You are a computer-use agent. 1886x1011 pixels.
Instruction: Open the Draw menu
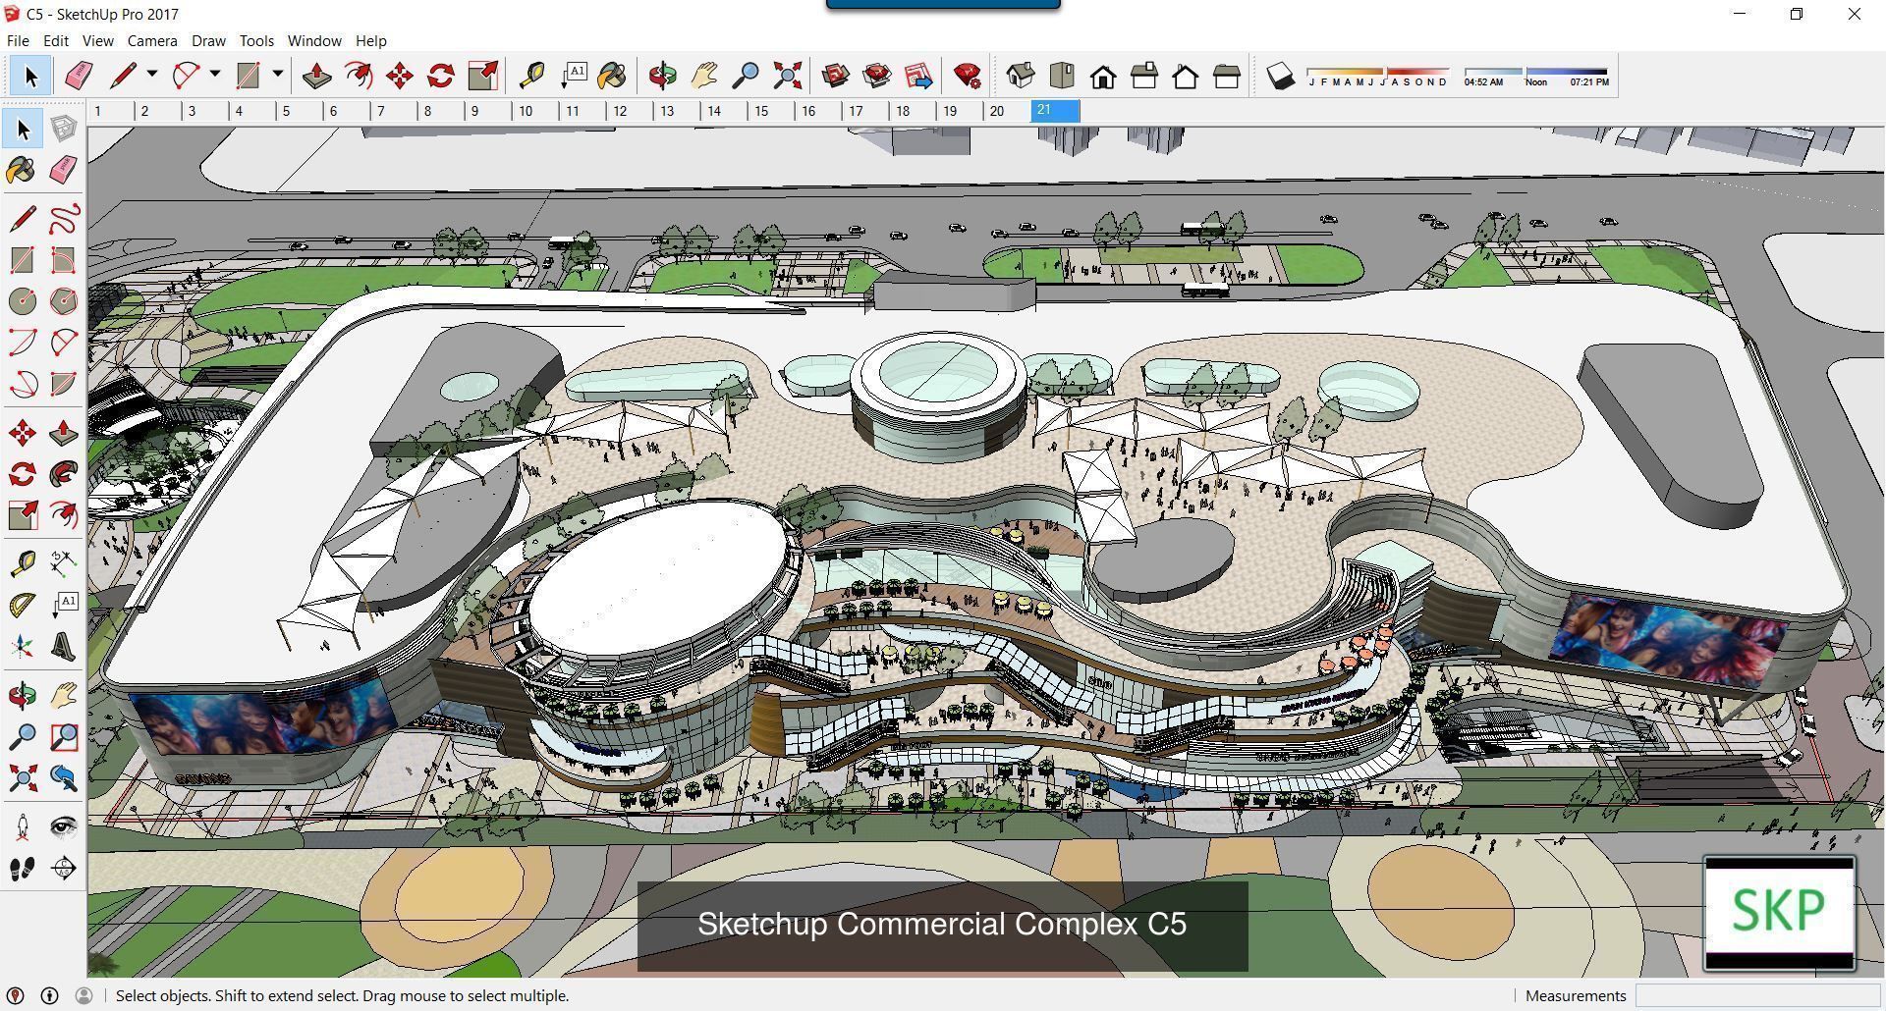click(x=208, y=40)
